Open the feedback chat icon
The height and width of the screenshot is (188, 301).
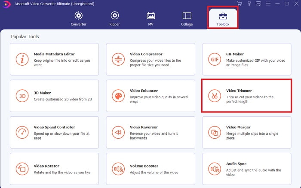point(258,3)
